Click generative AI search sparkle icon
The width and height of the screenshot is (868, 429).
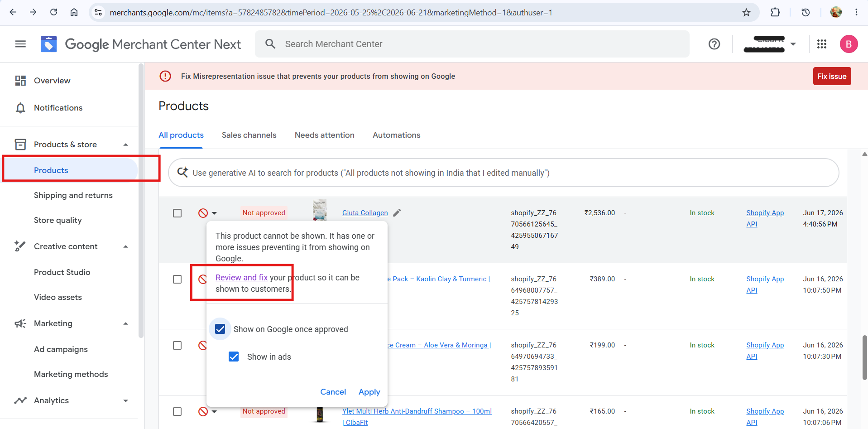(x=182, y=172)
